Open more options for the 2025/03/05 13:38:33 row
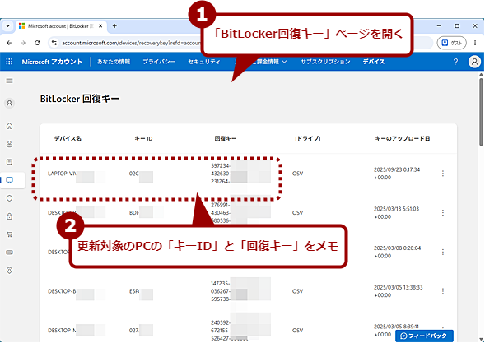 [443, 291]
